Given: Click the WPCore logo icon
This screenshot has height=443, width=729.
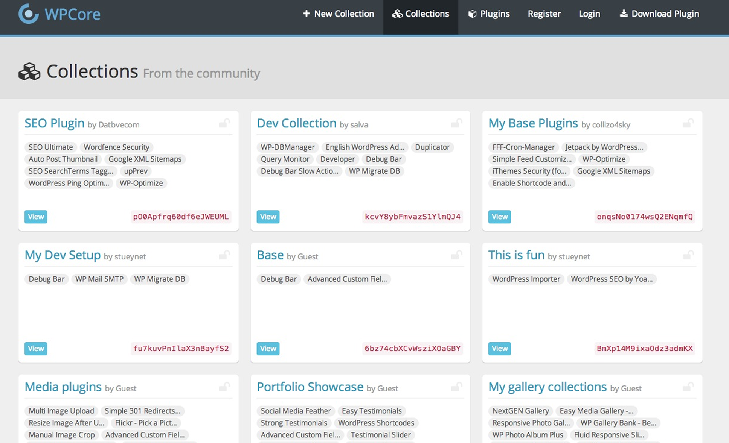Looking at the screenshot, I should pos(28,14).
